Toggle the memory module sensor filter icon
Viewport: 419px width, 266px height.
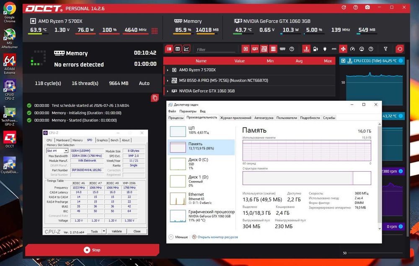pos(282,49)
